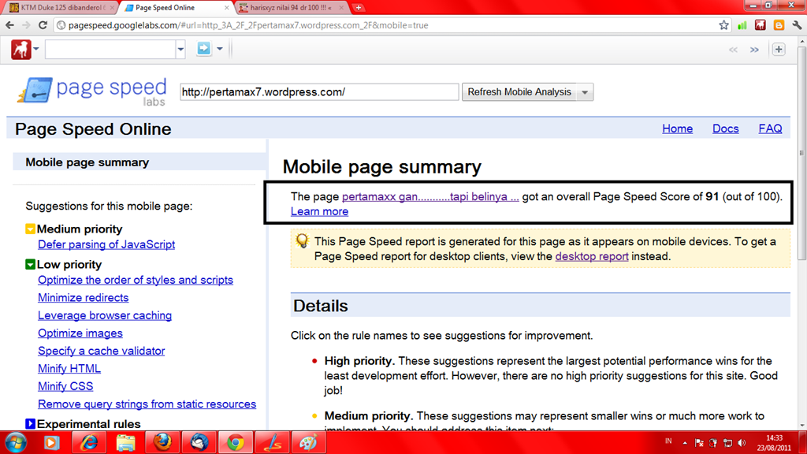This screenshot has width=807, height=454.
Task: Click the URL input field for analysis
Action: click(x=318, y=92)
